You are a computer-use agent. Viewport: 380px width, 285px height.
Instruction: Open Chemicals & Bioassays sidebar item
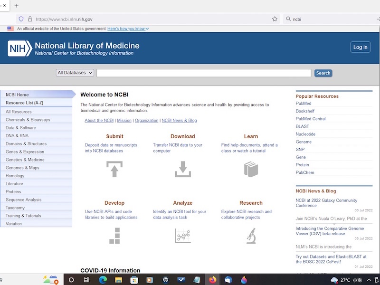(x=37, y=120)
